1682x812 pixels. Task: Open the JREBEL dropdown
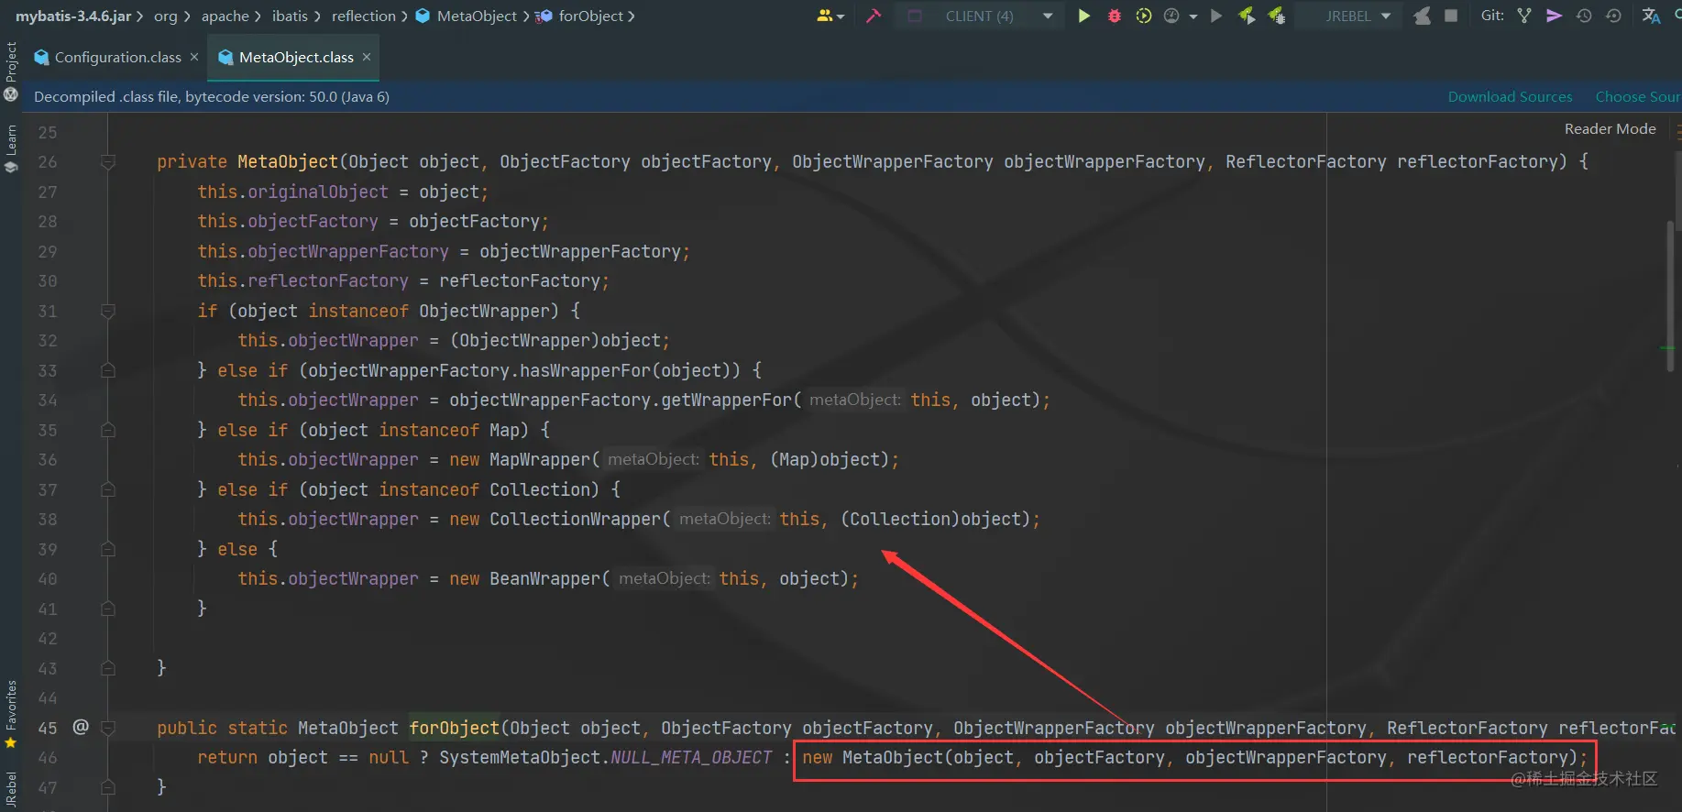(x=1348, y=16)
